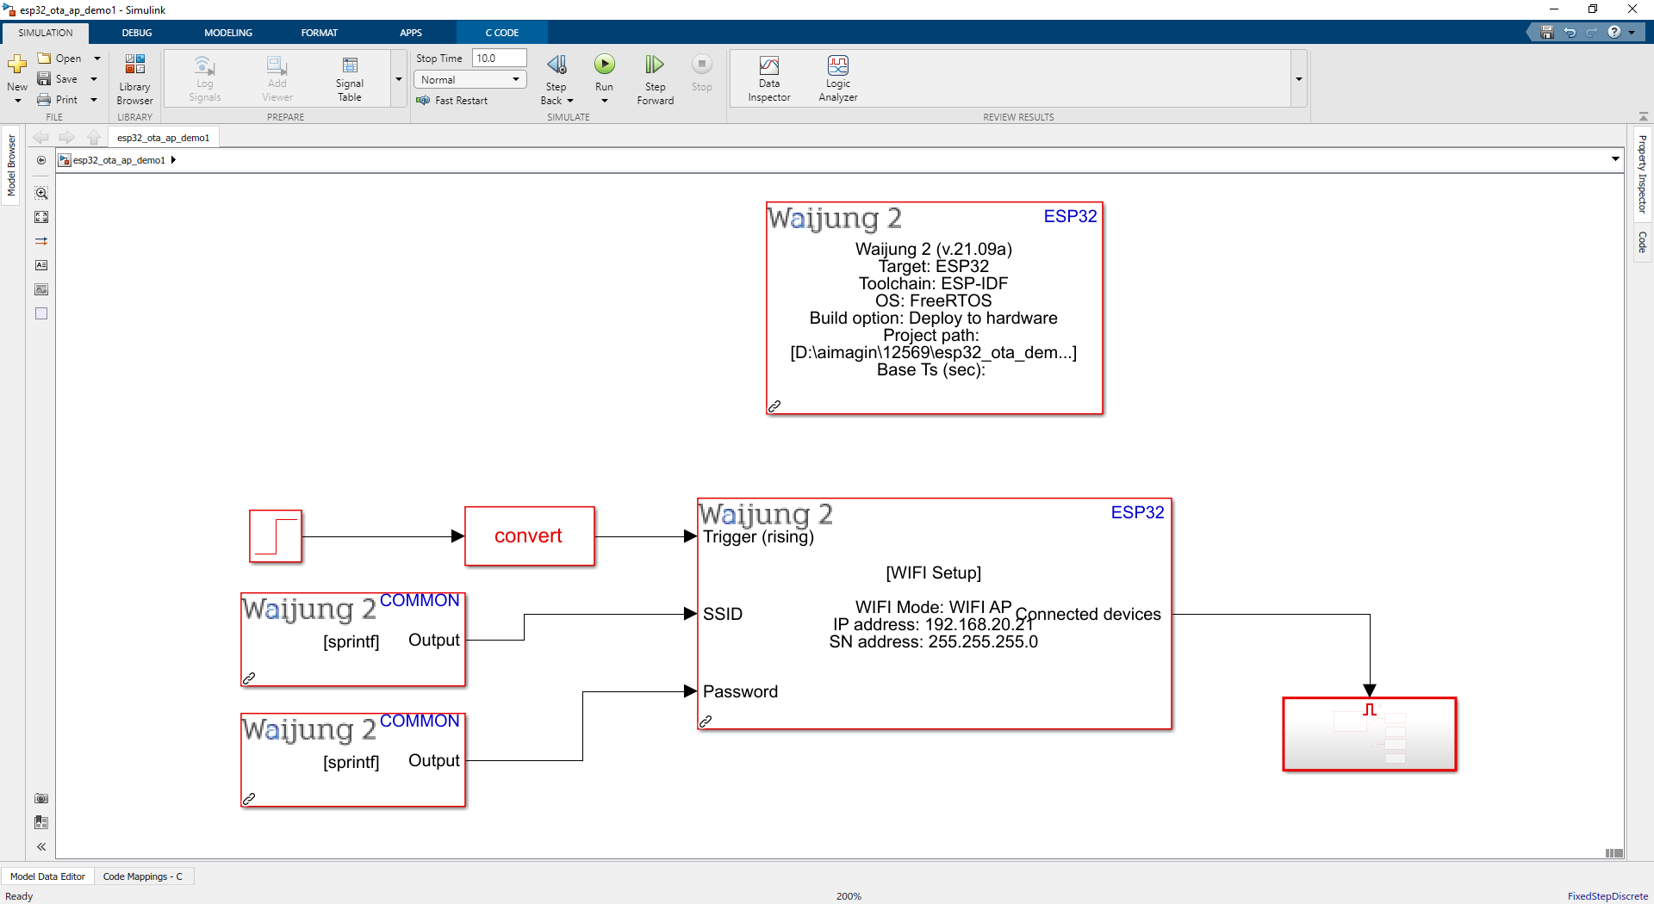Viewport: 1654px width, 904px height.
Task: Expand the Prepare gallery dropdown
Action: tap(399, 79)
